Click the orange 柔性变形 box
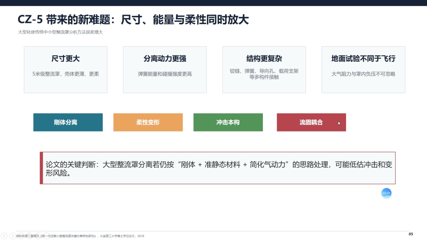 pos(148,122)
